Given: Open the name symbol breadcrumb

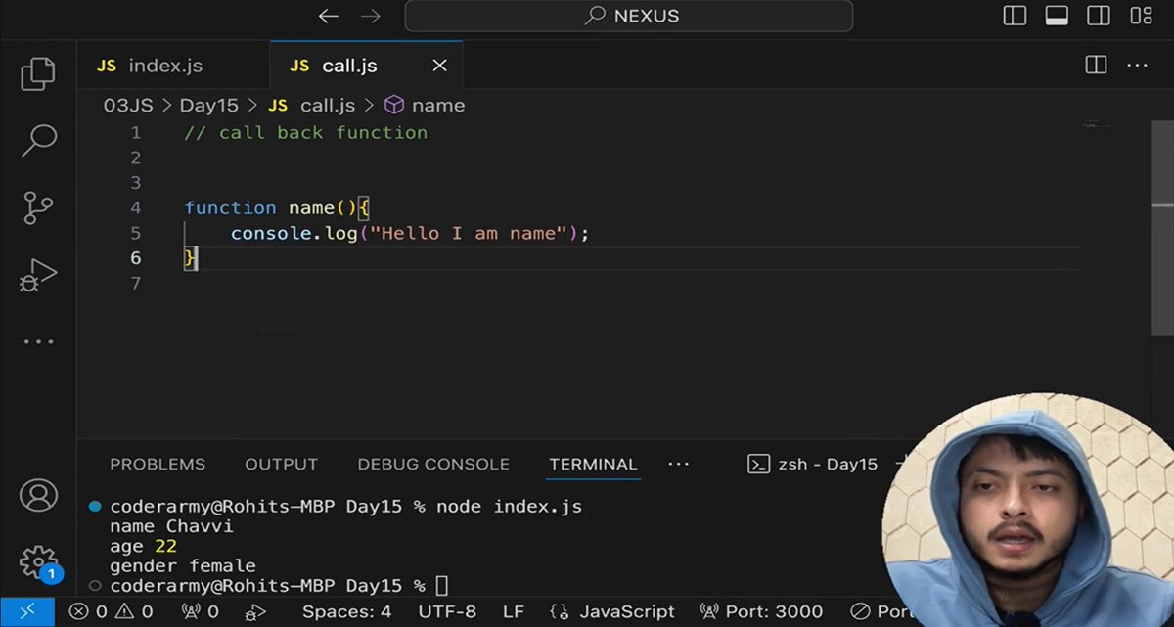Looking at the screenshot, I should 426,106.
